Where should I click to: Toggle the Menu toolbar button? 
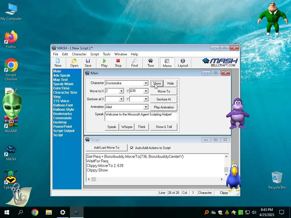tap(167, 63)
